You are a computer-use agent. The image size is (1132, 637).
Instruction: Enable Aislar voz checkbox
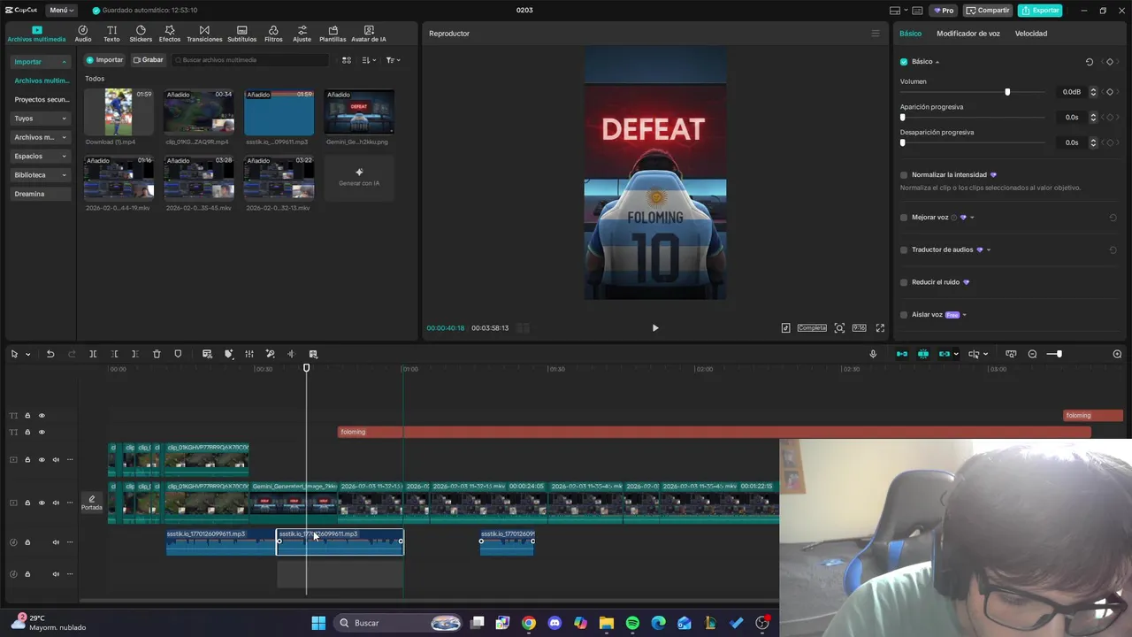coord(904,315)
